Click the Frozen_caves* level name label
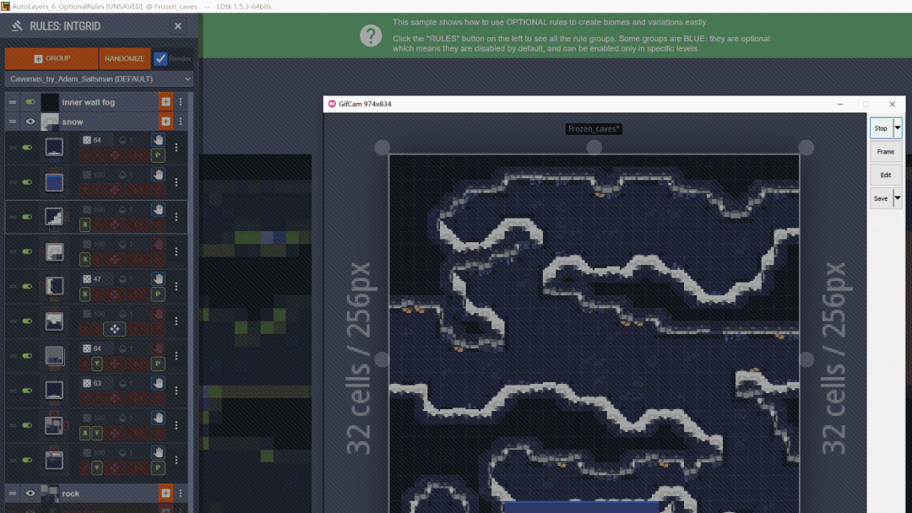The height and width of the screenshot is (513, 912). (594, 128)
